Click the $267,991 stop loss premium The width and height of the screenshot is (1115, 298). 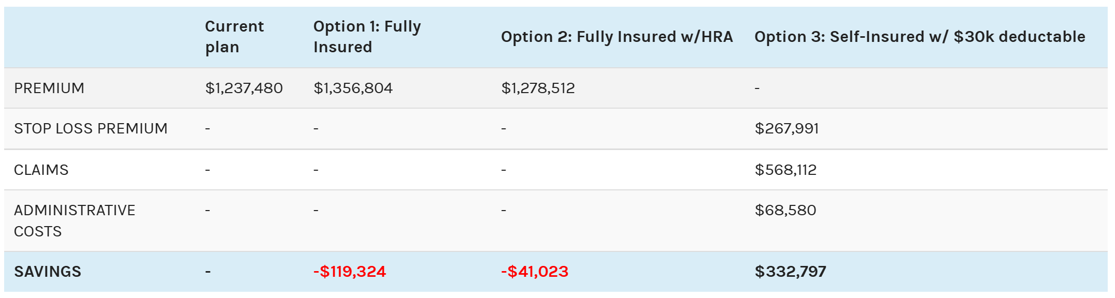[x=787, y=128]
